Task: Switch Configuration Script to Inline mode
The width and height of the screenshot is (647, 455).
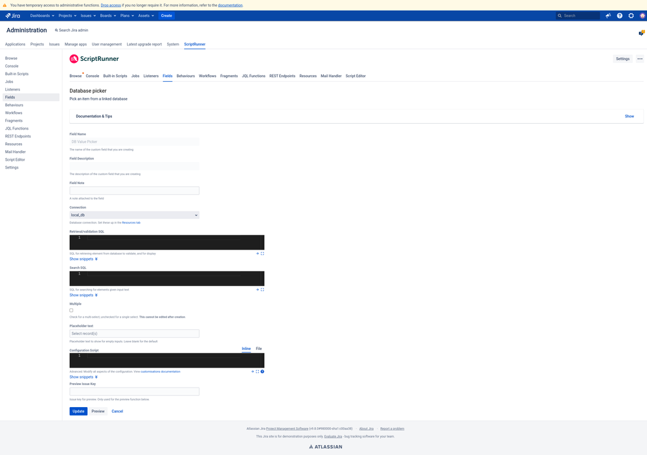Action: point(246,349)
